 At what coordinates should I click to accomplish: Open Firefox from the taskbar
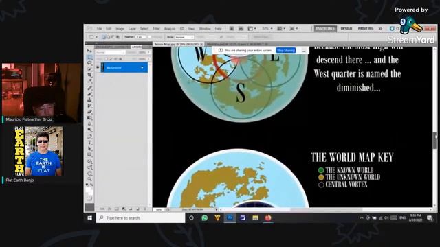click(x=268, y=217)
